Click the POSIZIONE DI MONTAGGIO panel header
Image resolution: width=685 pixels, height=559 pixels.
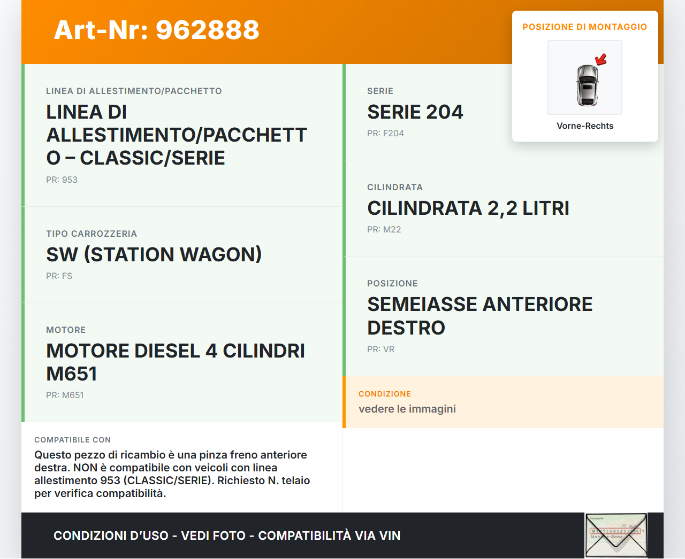tap(585, 27)
